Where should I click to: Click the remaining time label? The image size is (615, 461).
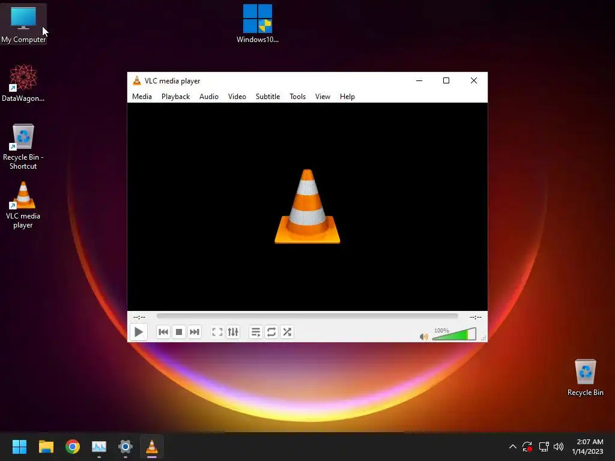pos(476,317)
